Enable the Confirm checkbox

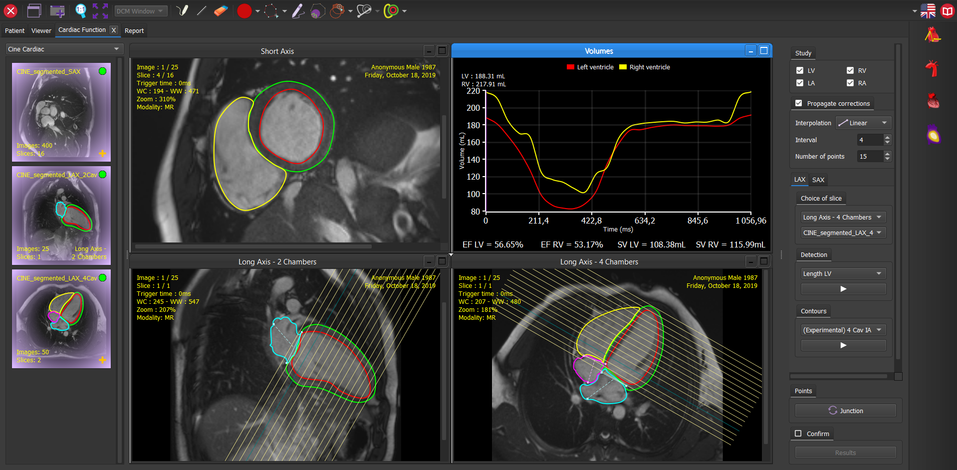(798, 434)
